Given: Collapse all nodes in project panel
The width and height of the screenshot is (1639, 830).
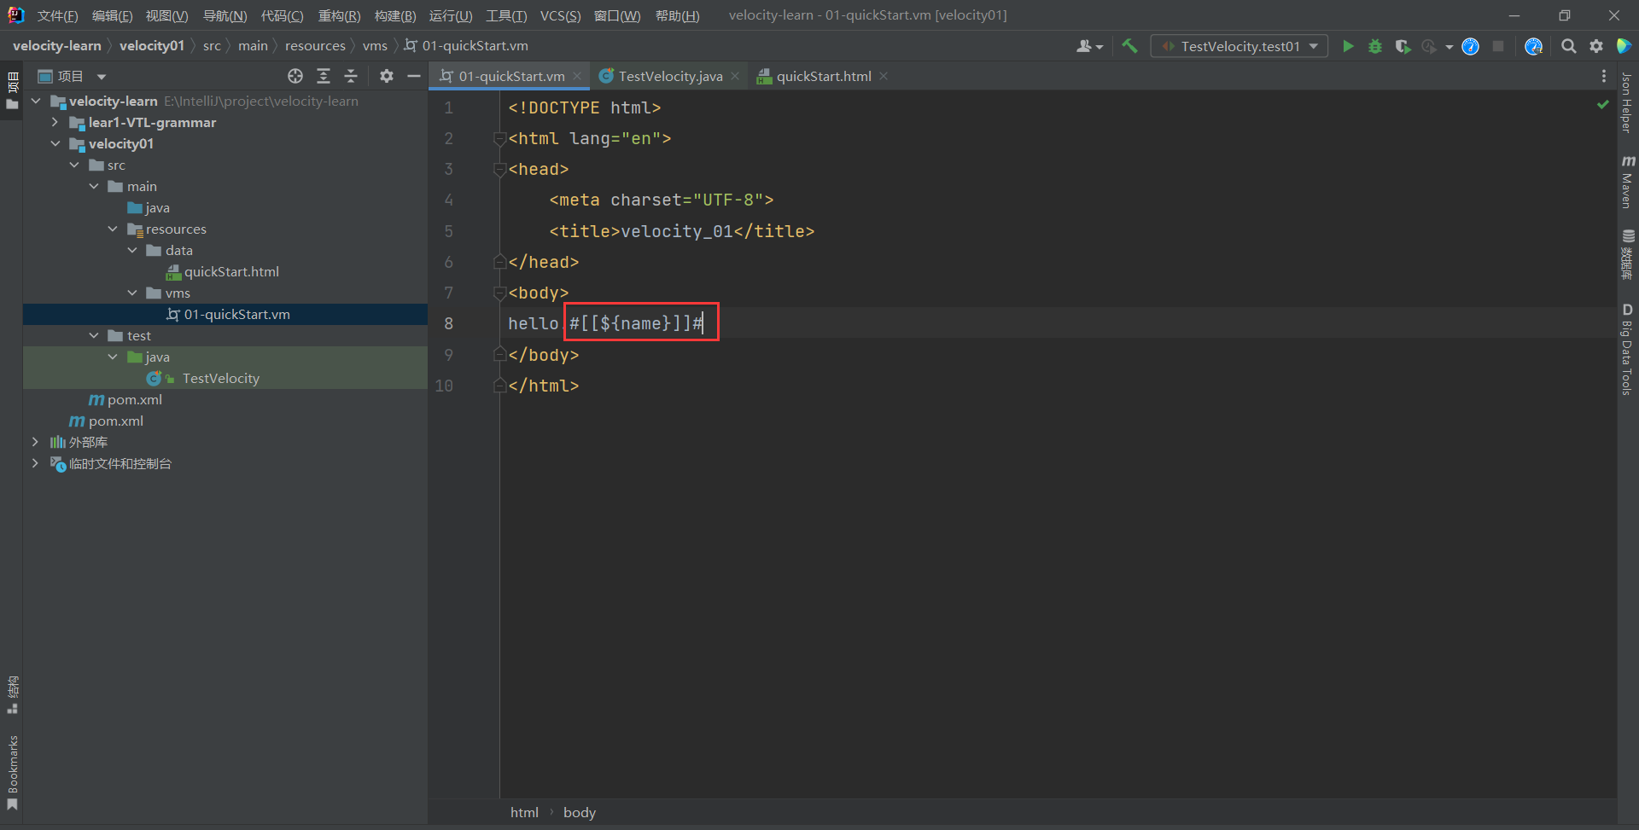Looking at the screenshot, I should (351, 76).
